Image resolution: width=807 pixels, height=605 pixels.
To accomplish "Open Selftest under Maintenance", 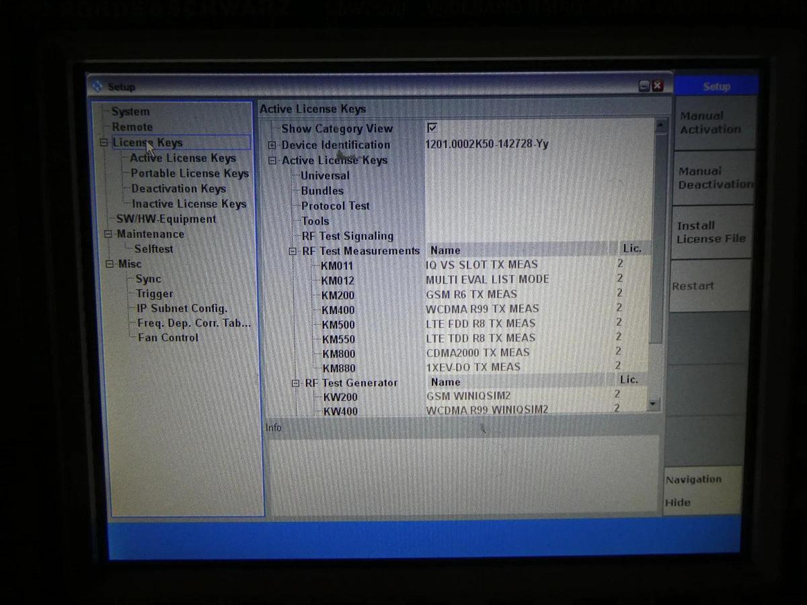I will pyautogui.click(x=153, y=249).
